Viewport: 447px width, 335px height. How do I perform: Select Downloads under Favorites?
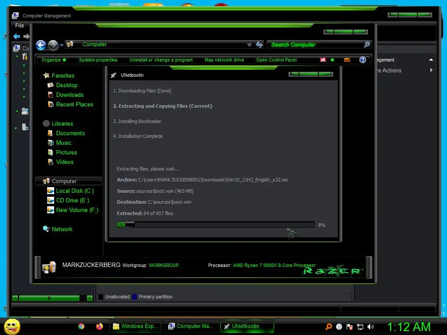coord(70,95)
